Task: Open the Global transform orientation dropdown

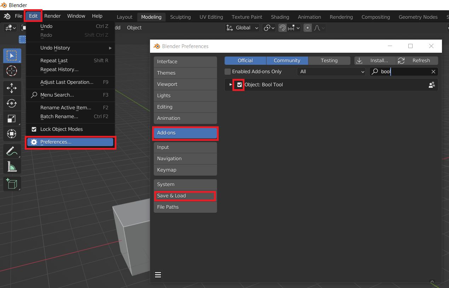Action: (x=242, y=28)
